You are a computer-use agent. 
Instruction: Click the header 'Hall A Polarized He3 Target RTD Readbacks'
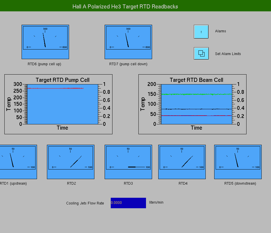pos(125,7)
